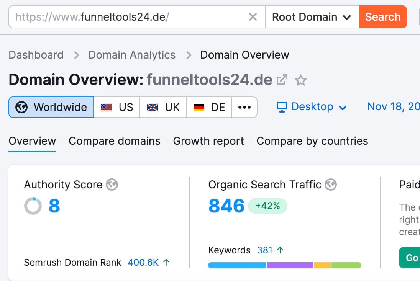Screen dimensions: 420x281
Task: Switch to Compare domains tab
Action: 114,141
